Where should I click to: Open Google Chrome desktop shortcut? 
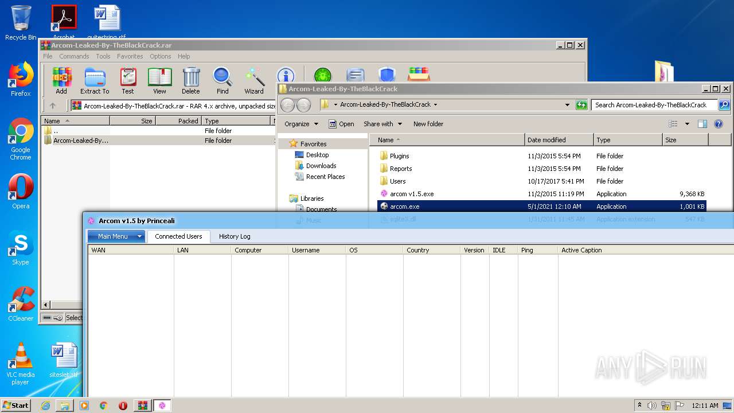point(21,139)
